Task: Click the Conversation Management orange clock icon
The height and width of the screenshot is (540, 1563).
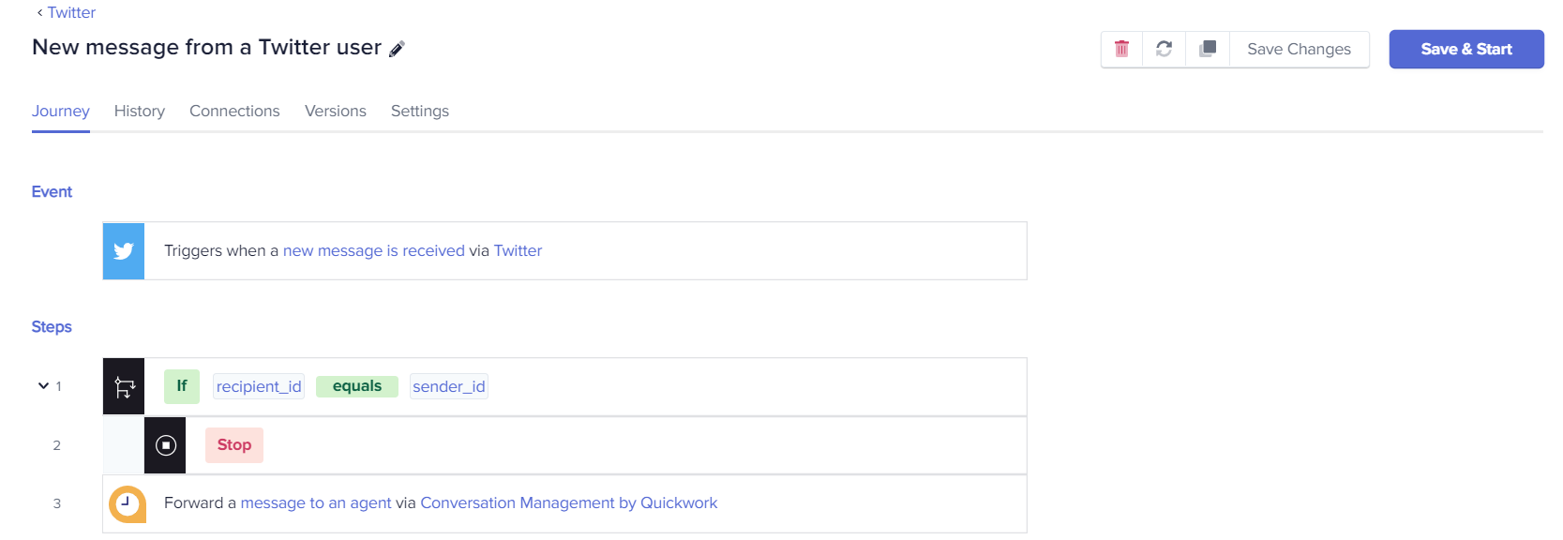Action: (x=127, y=503)
